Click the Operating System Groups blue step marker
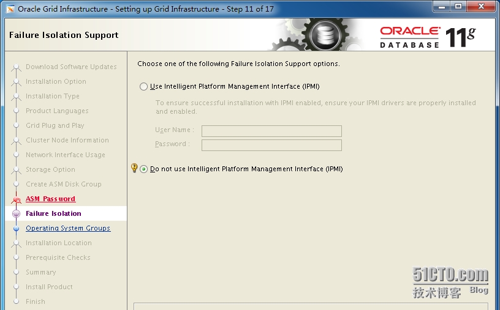Image resolution: width=500 pixels, height=310 pixels. (17, 228)
